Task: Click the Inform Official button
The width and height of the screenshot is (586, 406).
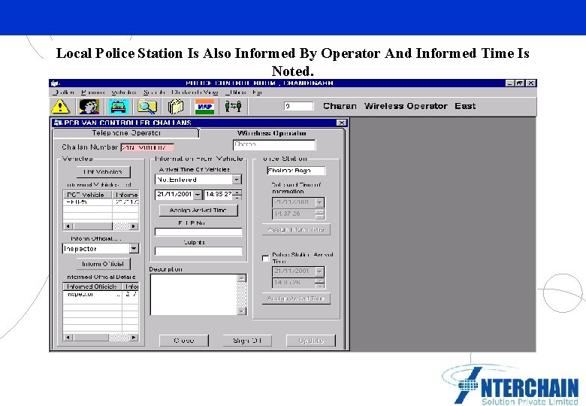Action: (x=103, y=264)
